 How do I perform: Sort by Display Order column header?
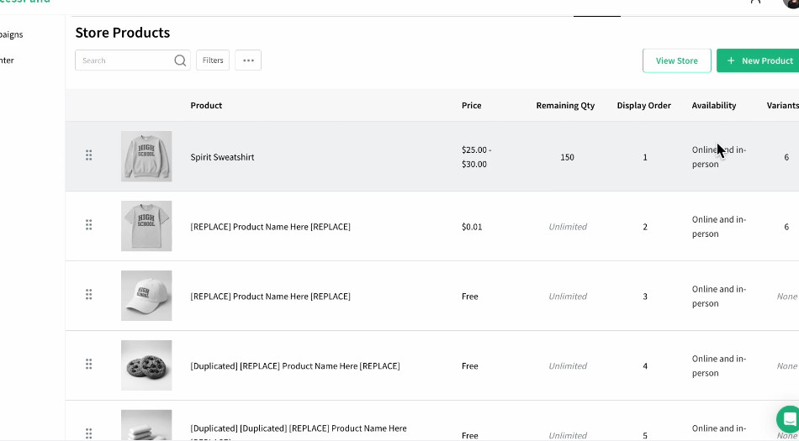[x=643, y=105]
